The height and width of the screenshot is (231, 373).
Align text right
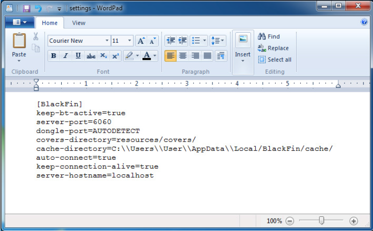(x=195, y=56)
